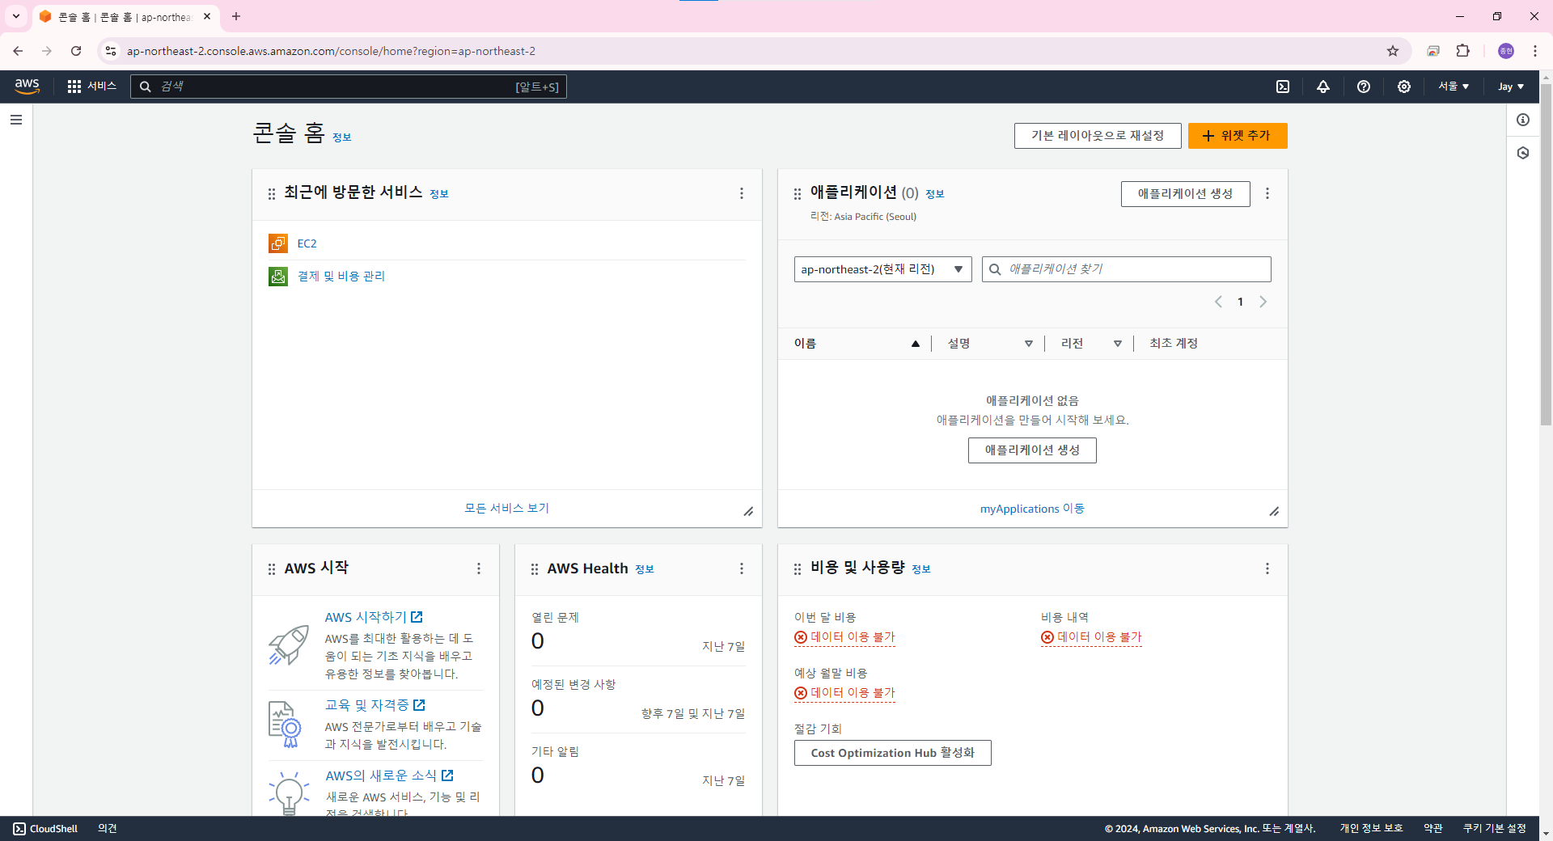The height and width of the screenshot is (841, 1553).
Task: Open the 애플리케이션 widget options menu
Action: (x=1267, y=193)
